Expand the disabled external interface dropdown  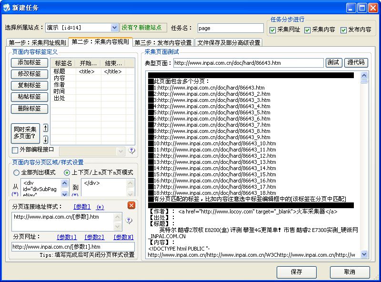click(120, 151)
